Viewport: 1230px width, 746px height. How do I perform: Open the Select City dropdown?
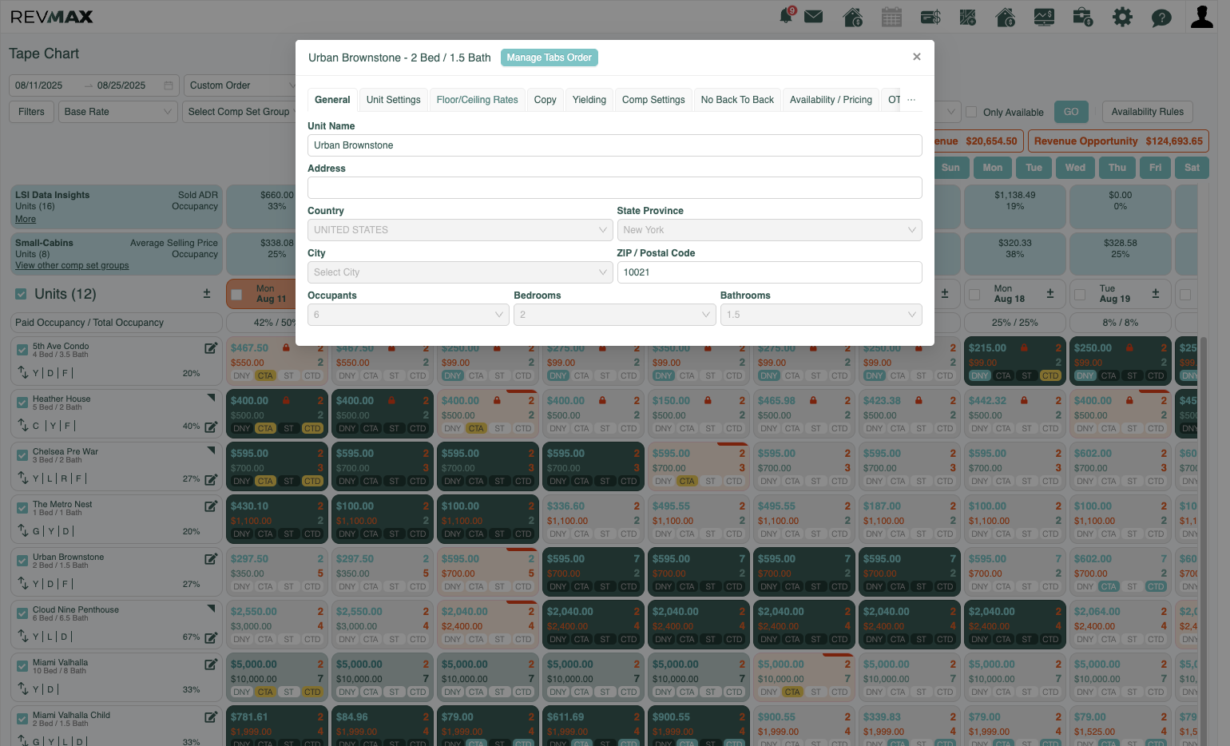point(460,272)
